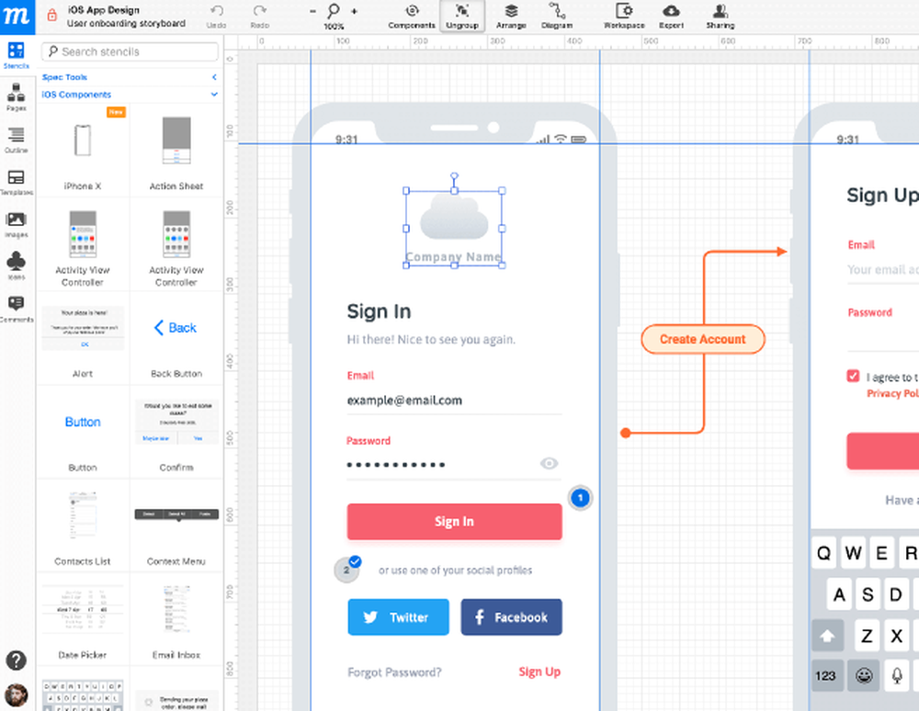Click the Facebook login button
Image resolution: width=919 pixels, height=711 pixels.
coord(511,617)
